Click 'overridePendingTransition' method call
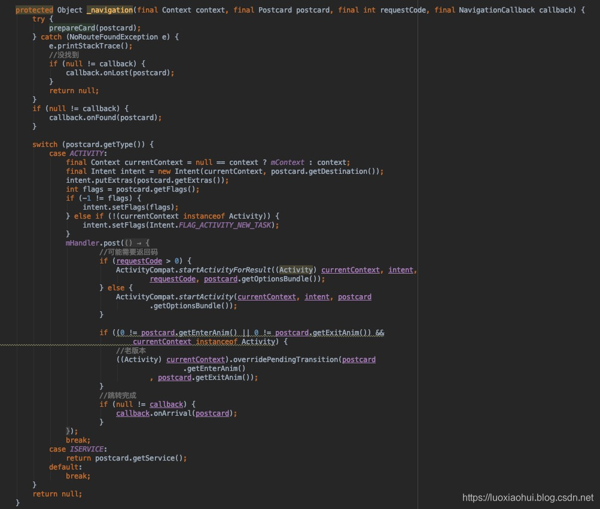 click(x=285, y=360)
